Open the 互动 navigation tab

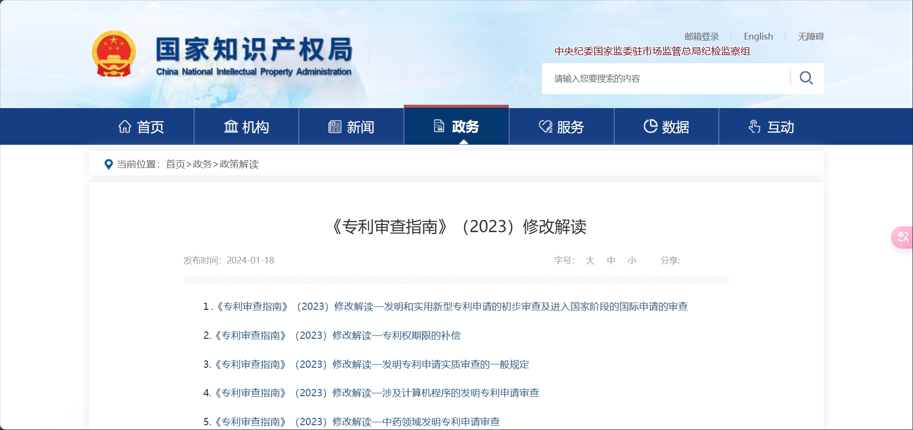click(771, 126)
